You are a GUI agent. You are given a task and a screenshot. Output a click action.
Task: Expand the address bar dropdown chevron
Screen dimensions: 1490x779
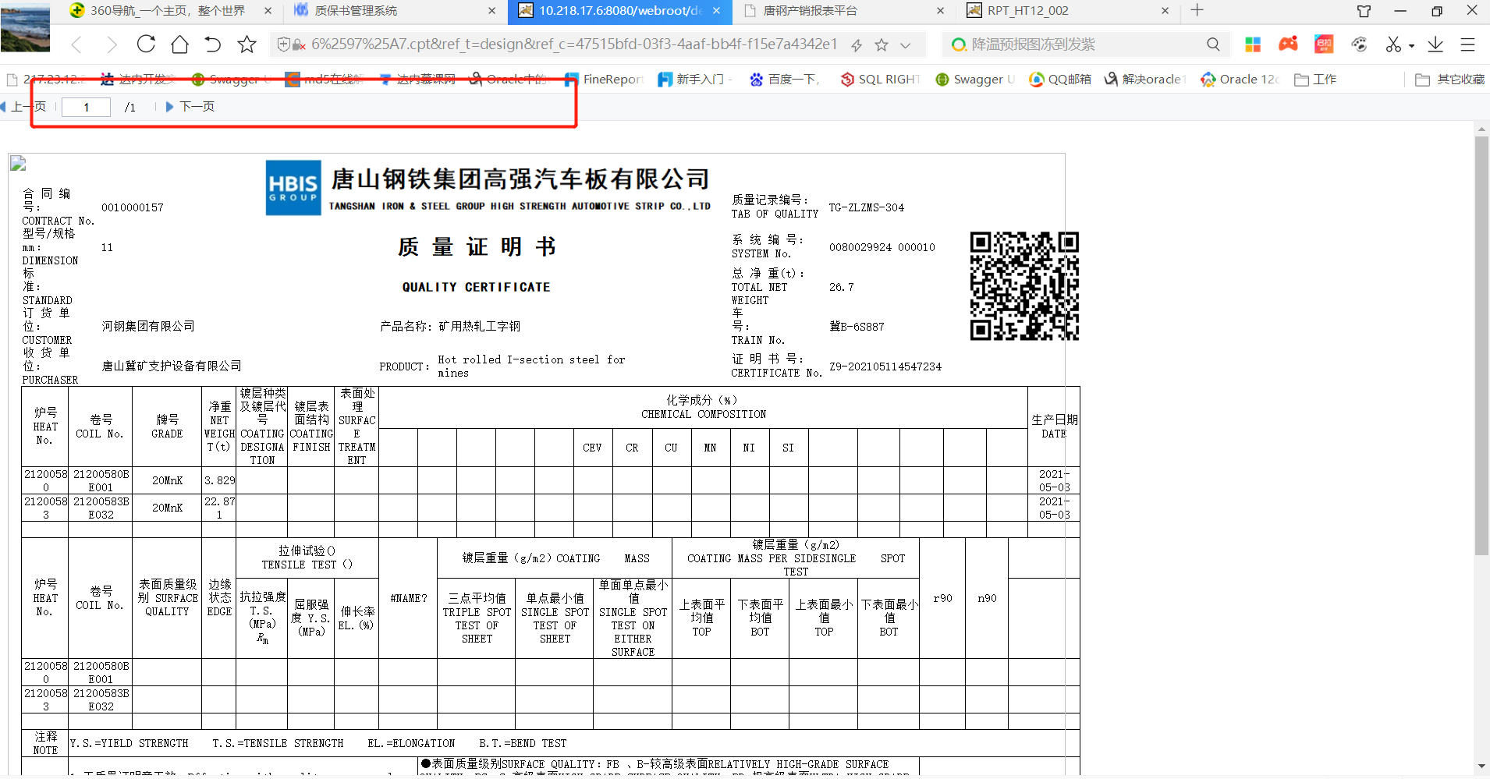click(906, 45)
